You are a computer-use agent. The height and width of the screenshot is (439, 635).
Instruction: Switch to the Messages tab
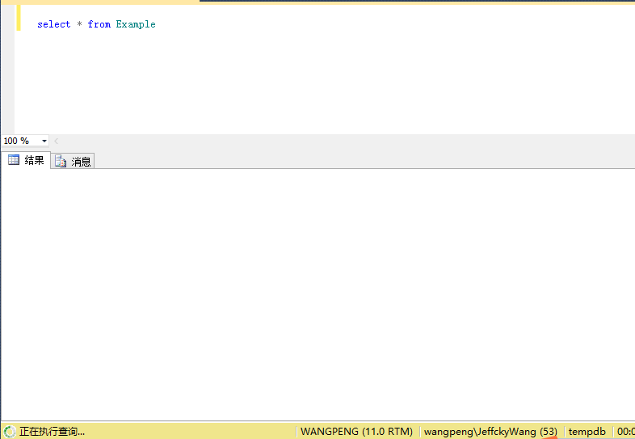[x=73, y=162]
